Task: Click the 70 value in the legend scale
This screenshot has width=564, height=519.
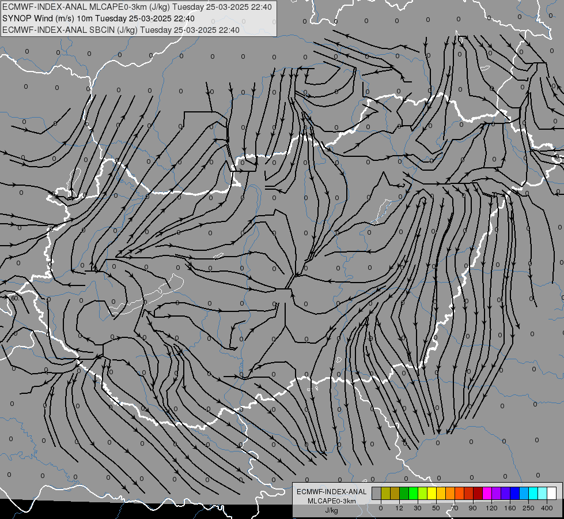Action: coord(455,508)
